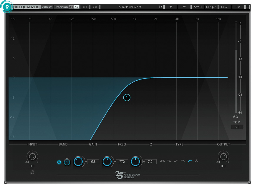This screenshot has width=255, height=188.
Task: Redo the last undone change
Action: point(95,7)
